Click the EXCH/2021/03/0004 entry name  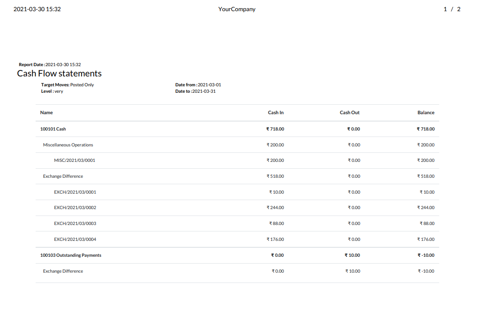click(75, 240)
